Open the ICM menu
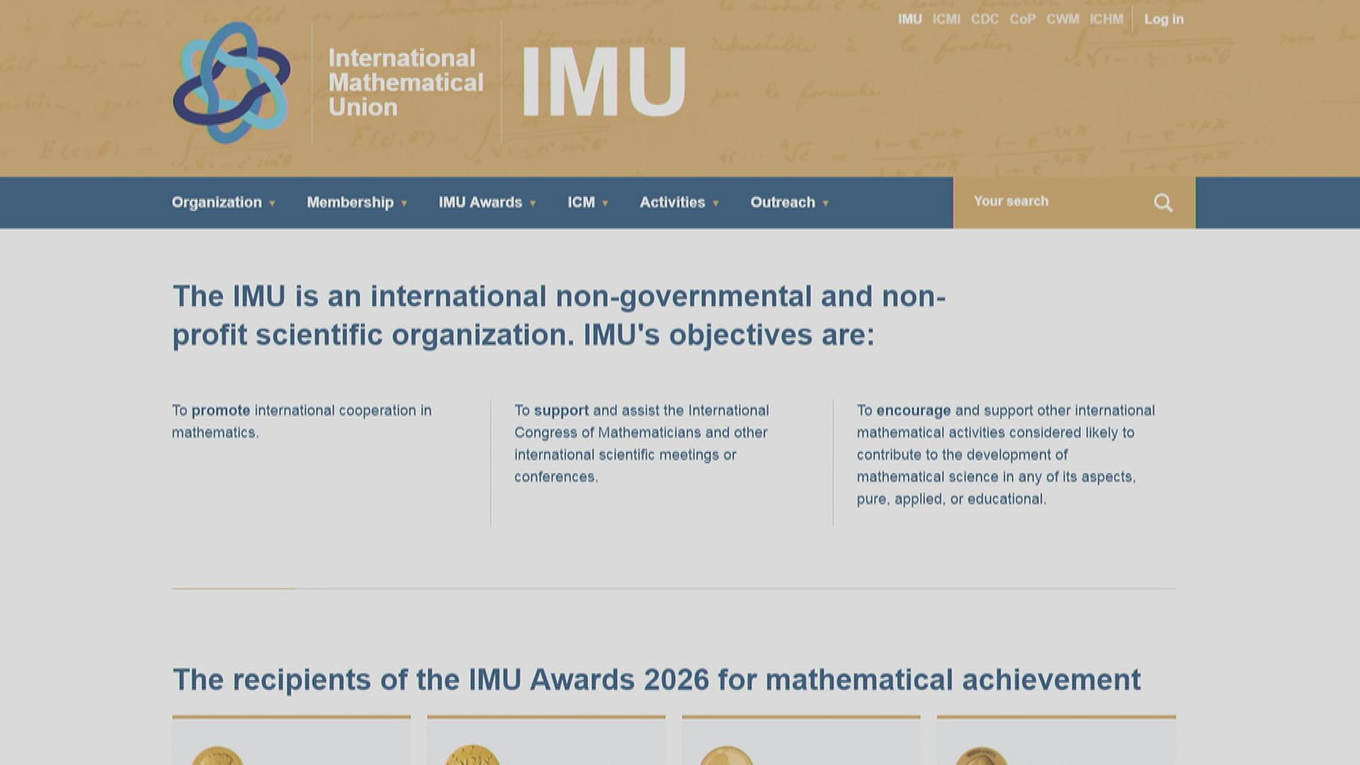This screenshot has width=1360, height=765. [581, 203]
